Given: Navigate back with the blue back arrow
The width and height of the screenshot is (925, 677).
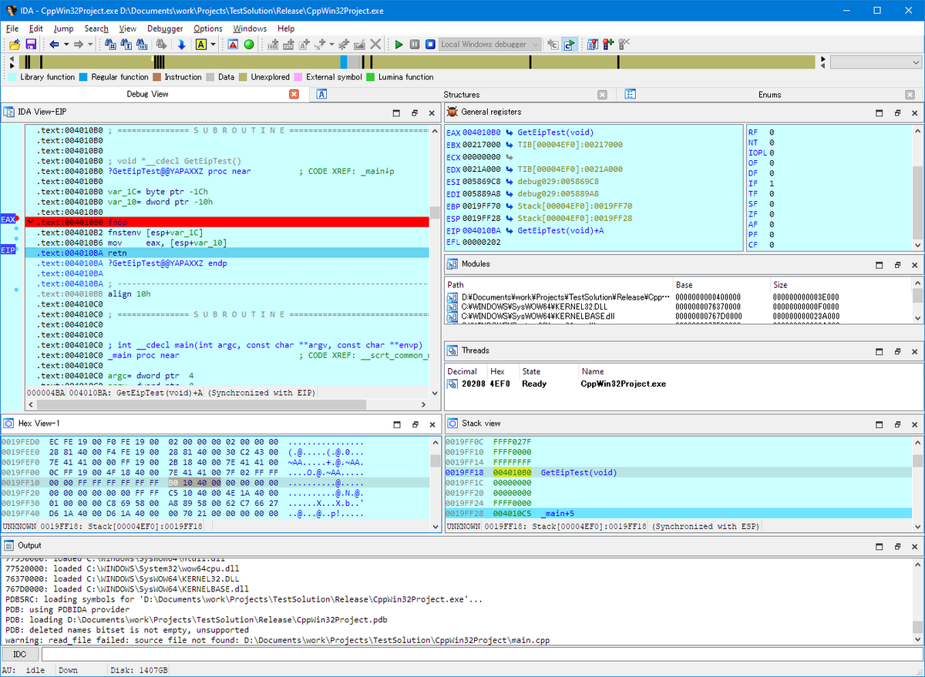Looking at the screenshot, I should point(54,44).
